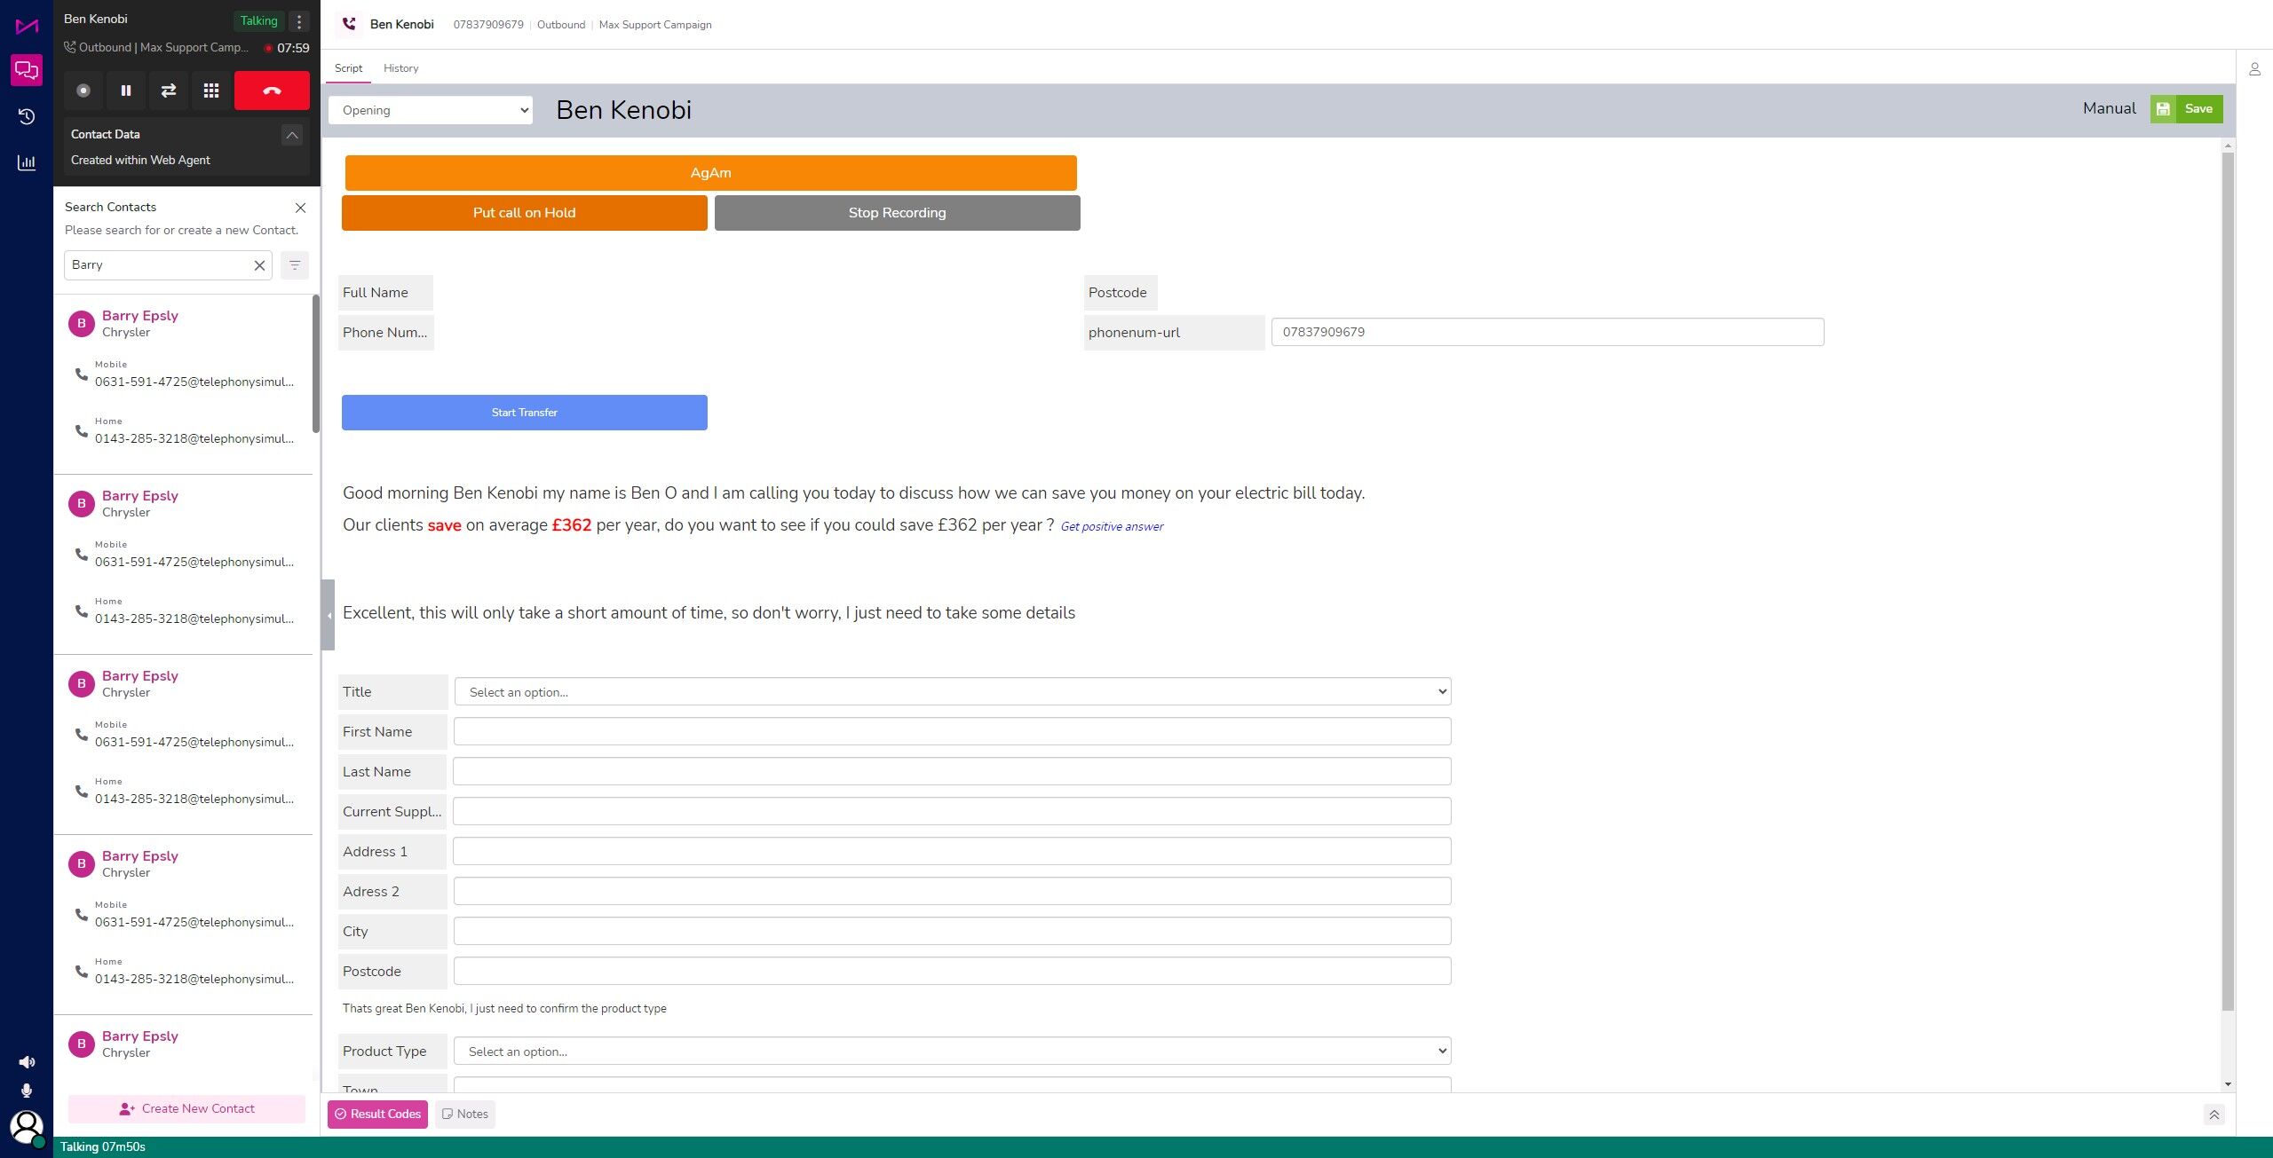The height and width of the screenshot is (1158, 2273).
Task: Collapse the Contact Data panel
Action: click(291, 135)
